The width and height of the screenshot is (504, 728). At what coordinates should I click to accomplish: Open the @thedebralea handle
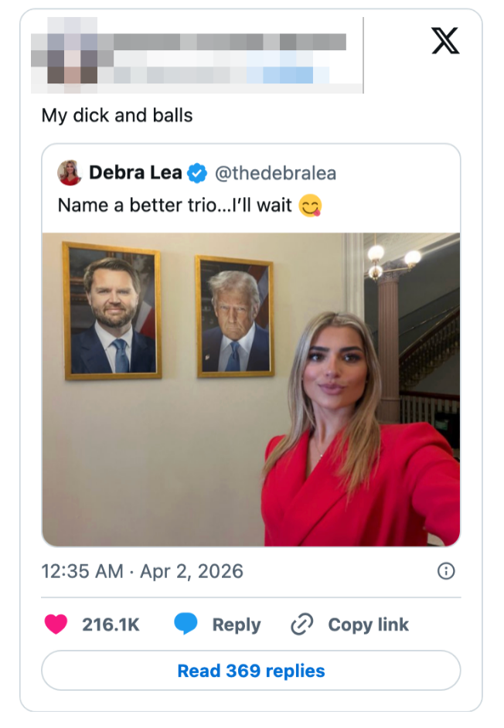point(274,173)
